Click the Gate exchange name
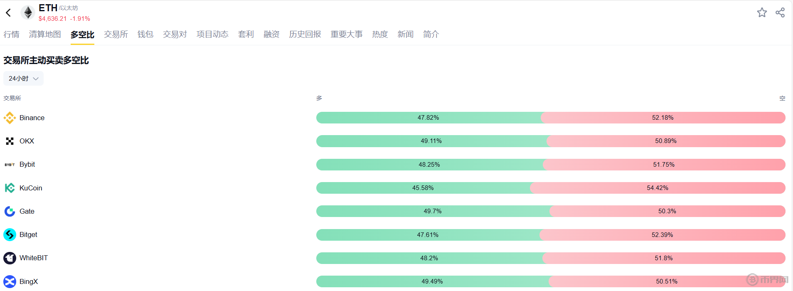This screenshot has width=793, height=291. [x=27, y=211]
